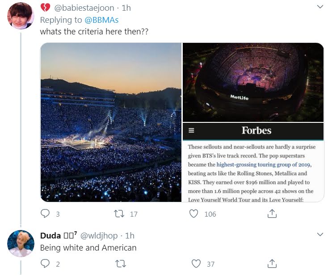Reply to Duda's tweet

click(45, 264)
